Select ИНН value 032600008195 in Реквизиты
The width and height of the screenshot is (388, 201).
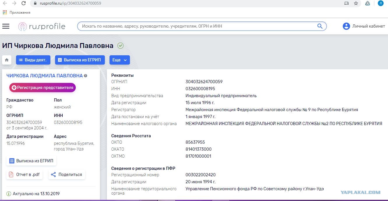[x=200, y=89]
